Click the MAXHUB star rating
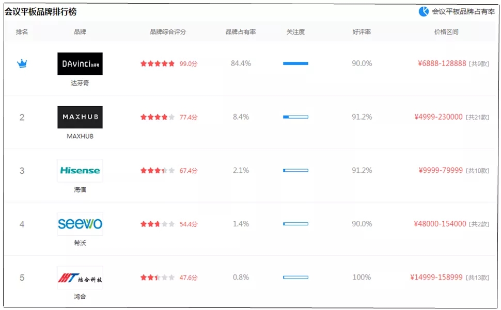 [158, 117]
